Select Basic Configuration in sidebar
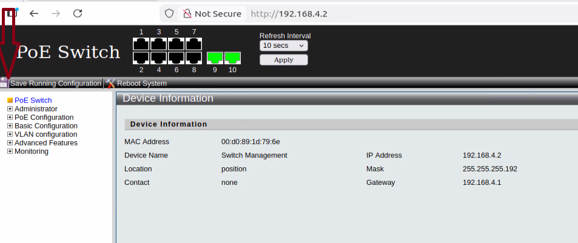This screenshot has width=578, height=243. pyautogui.click(x=45, y=126)
